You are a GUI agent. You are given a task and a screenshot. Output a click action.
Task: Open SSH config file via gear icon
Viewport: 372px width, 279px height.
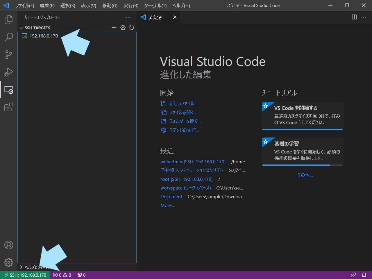[x=123, y=27]
